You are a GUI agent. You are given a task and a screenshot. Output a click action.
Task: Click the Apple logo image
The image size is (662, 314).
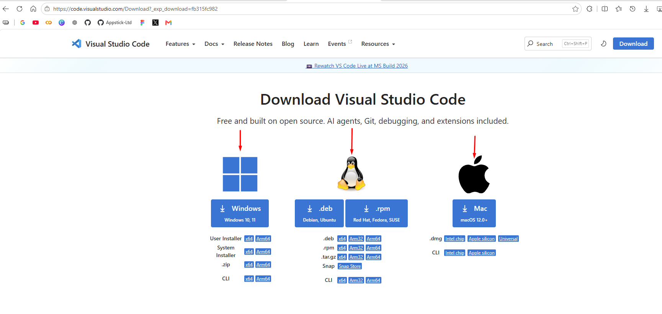click(x=474, y=174)
